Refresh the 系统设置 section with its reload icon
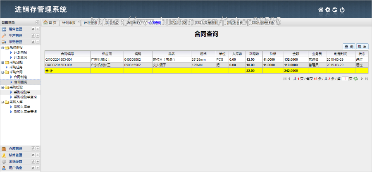372x172 pixels. coord(33,162)
